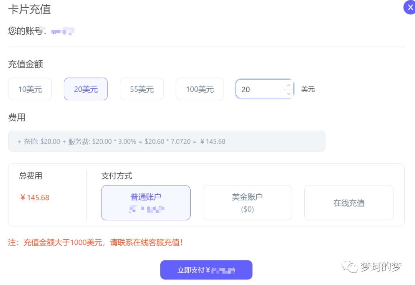Click the ¥145.68 total fee amount

(x=35, y=198)
